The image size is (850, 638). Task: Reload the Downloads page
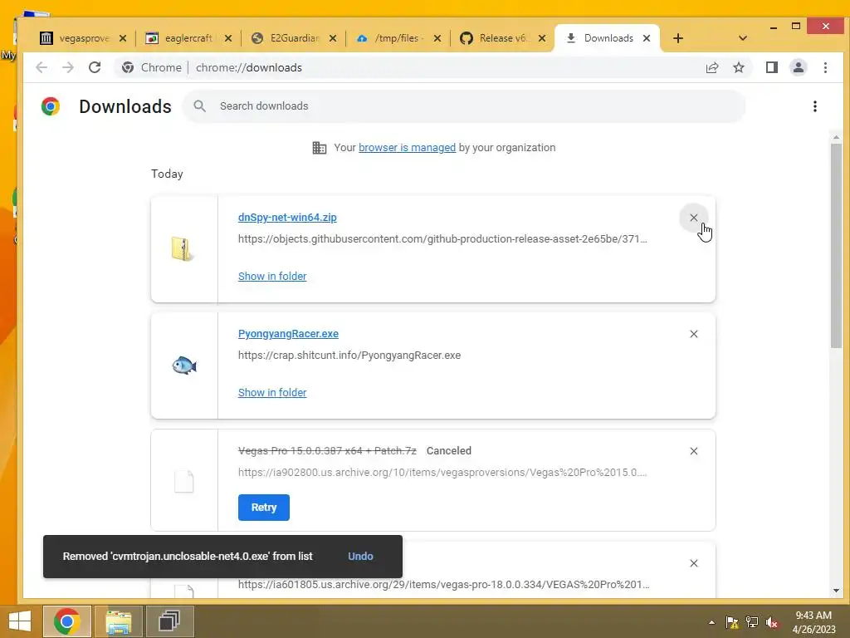(95, 67)
